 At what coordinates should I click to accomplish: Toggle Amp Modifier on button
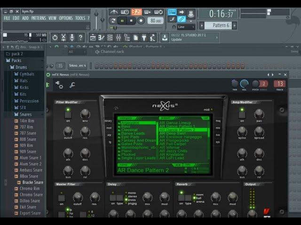click(x=242, y=115)
